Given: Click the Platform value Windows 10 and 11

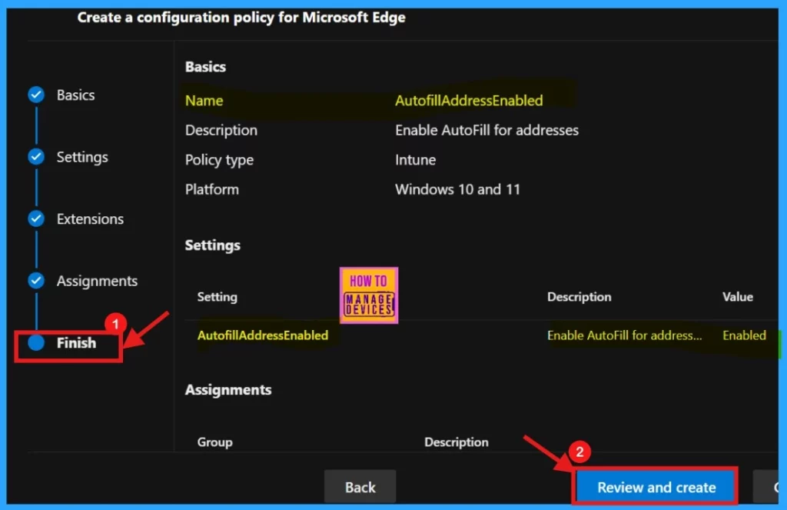Looking at the screenshot, I should pyautogui.click(x=457, y=189).
